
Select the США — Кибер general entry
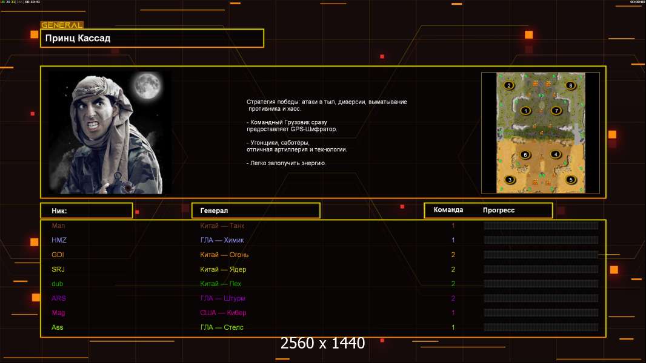(x=223, y=313)
